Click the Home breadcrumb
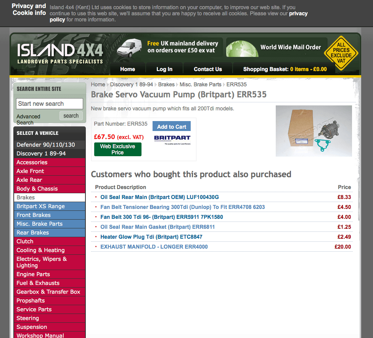 click(x=98, y=84)
